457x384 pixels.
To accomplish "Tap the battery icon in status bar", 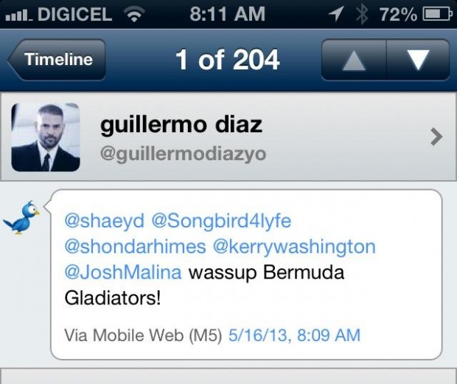I will tap(438, 14).
